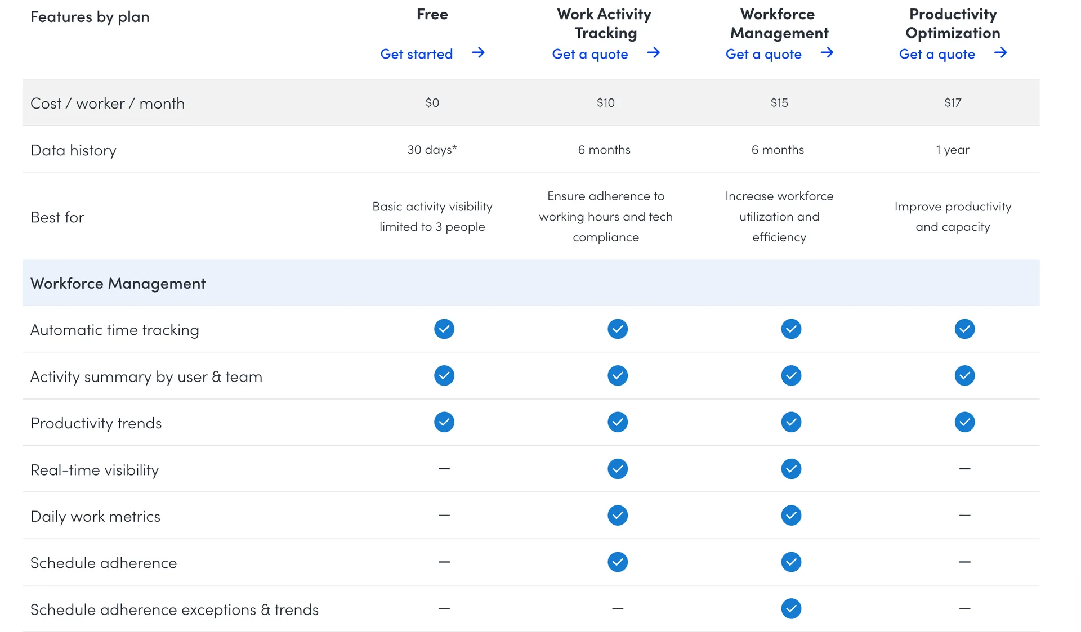The image size is (1081, 632).
Task: Click the Free plan dash for Real-time visibility
Action: pos(444,468)
